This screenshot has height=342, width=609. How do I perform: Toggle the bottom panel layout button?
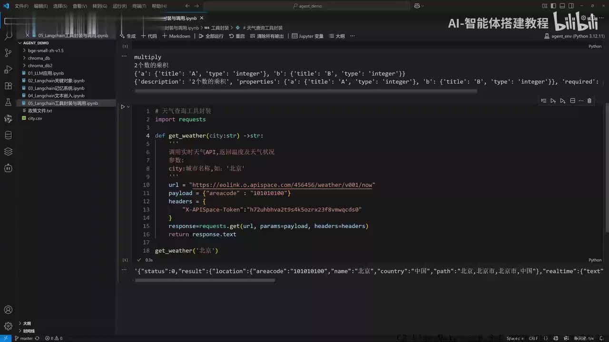pyautogui.click(x=563, y=6)
